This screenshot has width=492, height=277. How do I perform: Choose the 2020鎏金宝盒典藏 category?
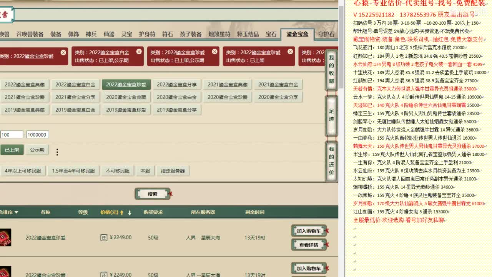(x=126, y=97)
